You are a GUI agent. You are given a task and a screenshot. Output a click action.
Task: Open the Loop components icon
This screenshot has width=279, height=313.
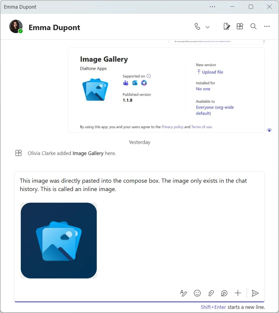224,293
